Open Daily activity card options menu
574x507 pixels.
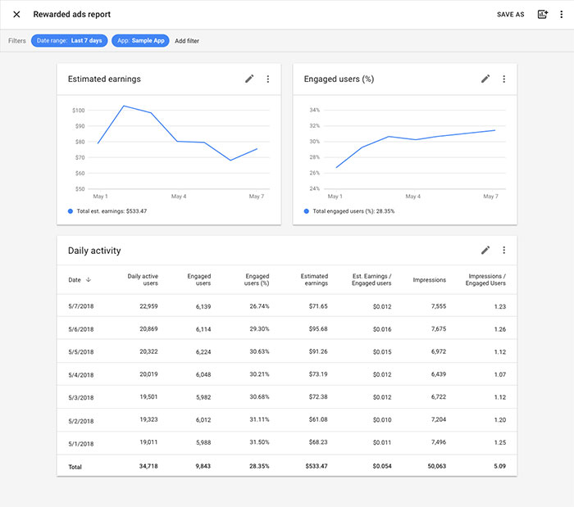[x=504, y=250]
